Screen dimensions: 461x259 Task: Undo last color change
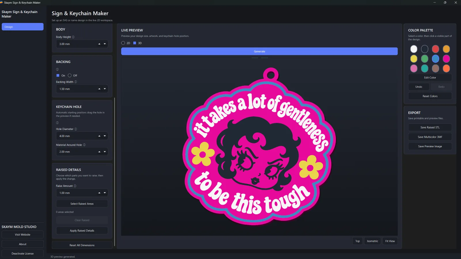point(419,87)
